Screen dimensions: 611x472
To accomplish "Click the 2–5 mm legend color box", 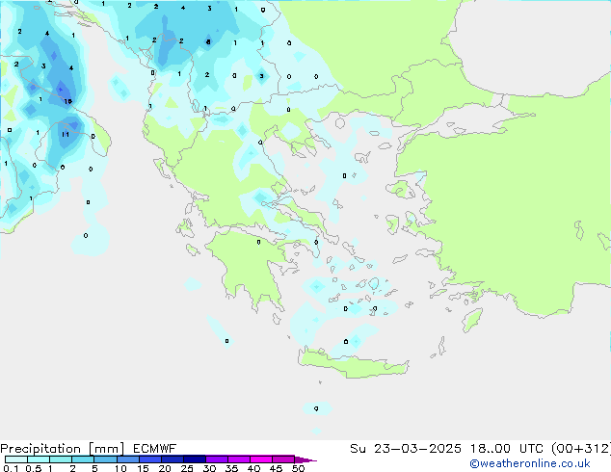I will 83,459.
